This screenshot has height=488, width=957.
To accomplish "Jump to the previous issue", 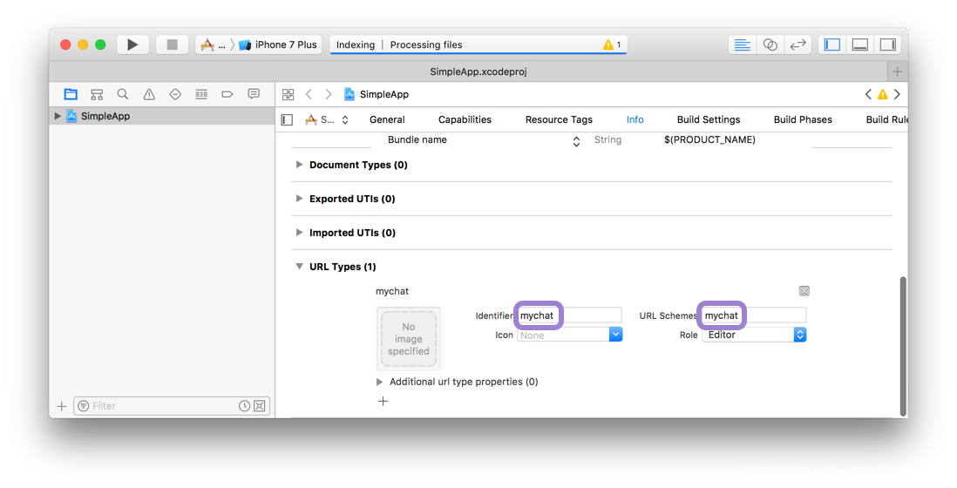I will click(x=868, y=94).
